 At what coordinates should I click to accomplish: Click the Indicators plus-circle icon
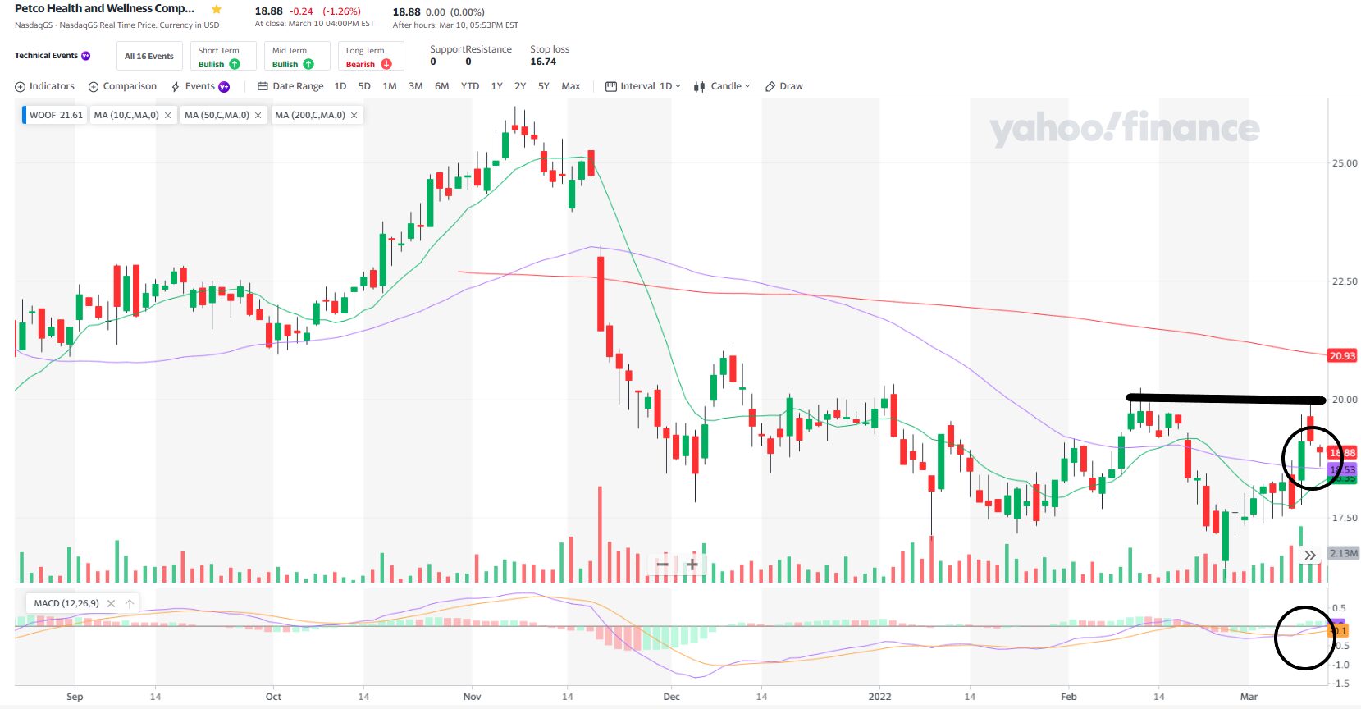pyautogui.click(x=21, y=86)
